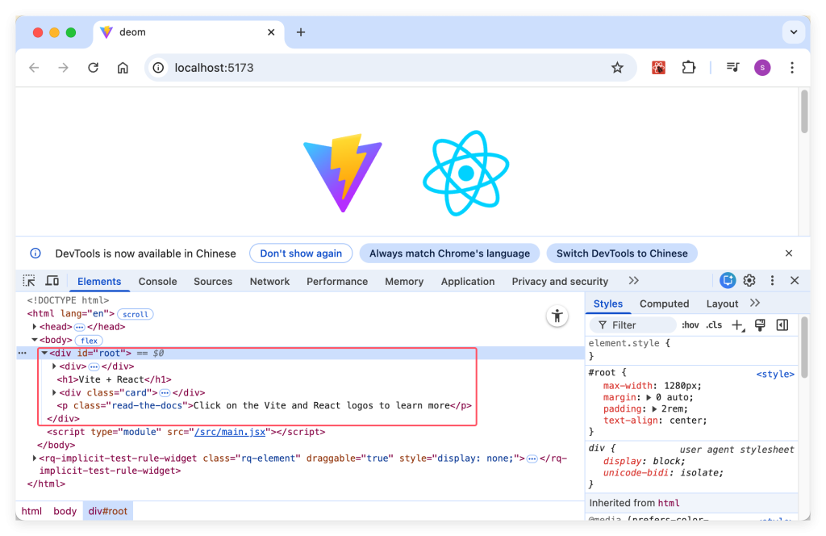
Task: Click the new style rule plus icon
Action: [737, 325]
